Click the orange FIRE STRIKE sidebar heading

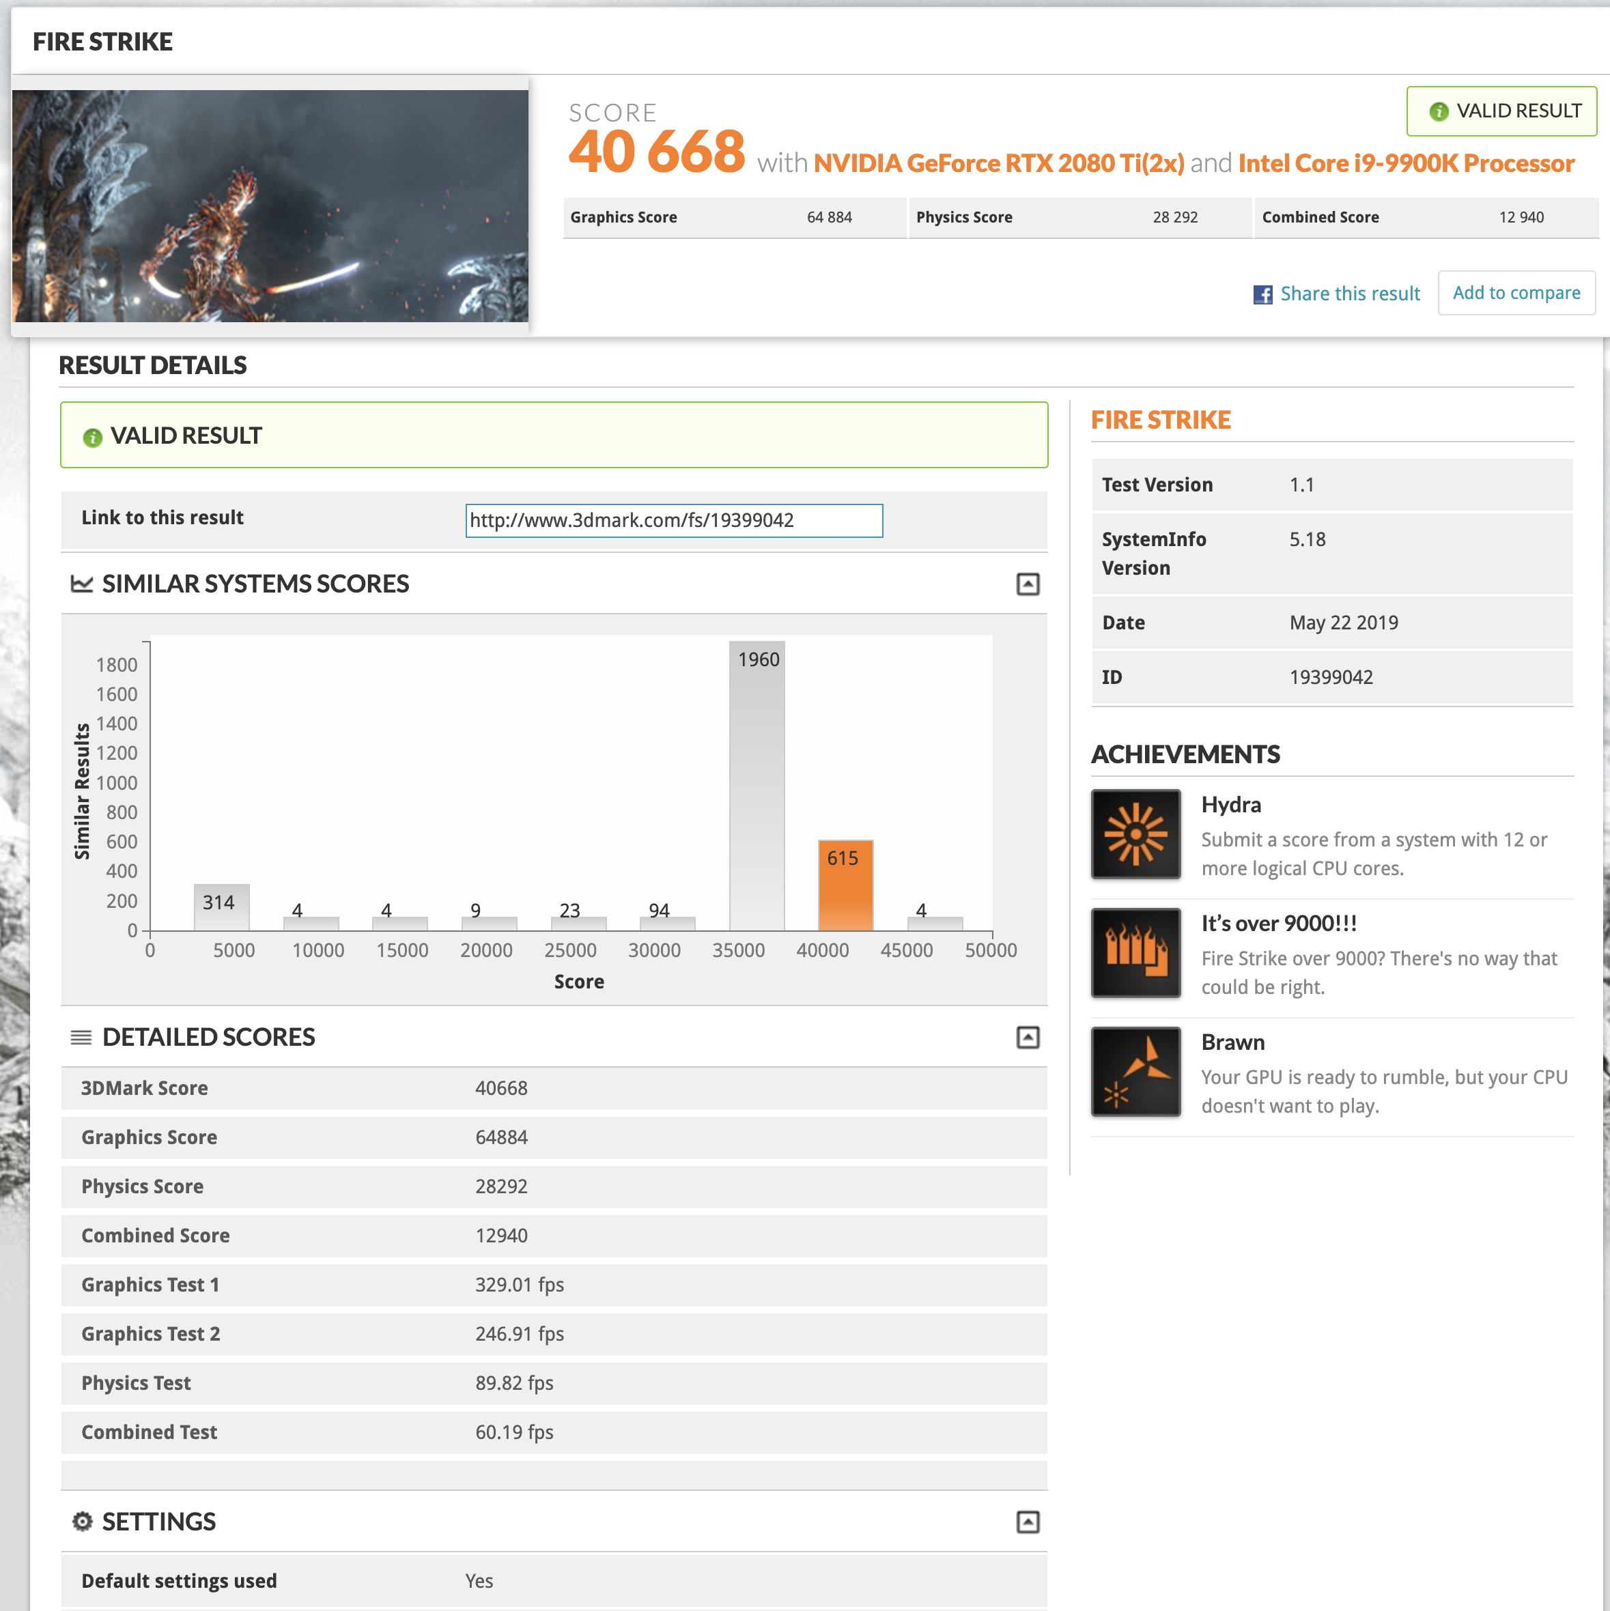(x=1161, y=419)
